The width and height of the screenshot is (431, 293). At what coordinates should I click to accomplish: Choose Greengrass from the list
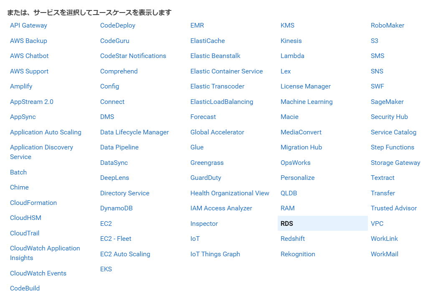click(207, 163)
